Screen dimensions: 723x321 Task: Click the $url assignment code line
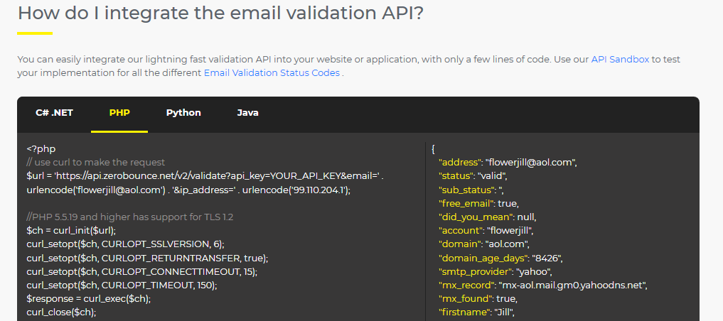click(x=205, y=176)
